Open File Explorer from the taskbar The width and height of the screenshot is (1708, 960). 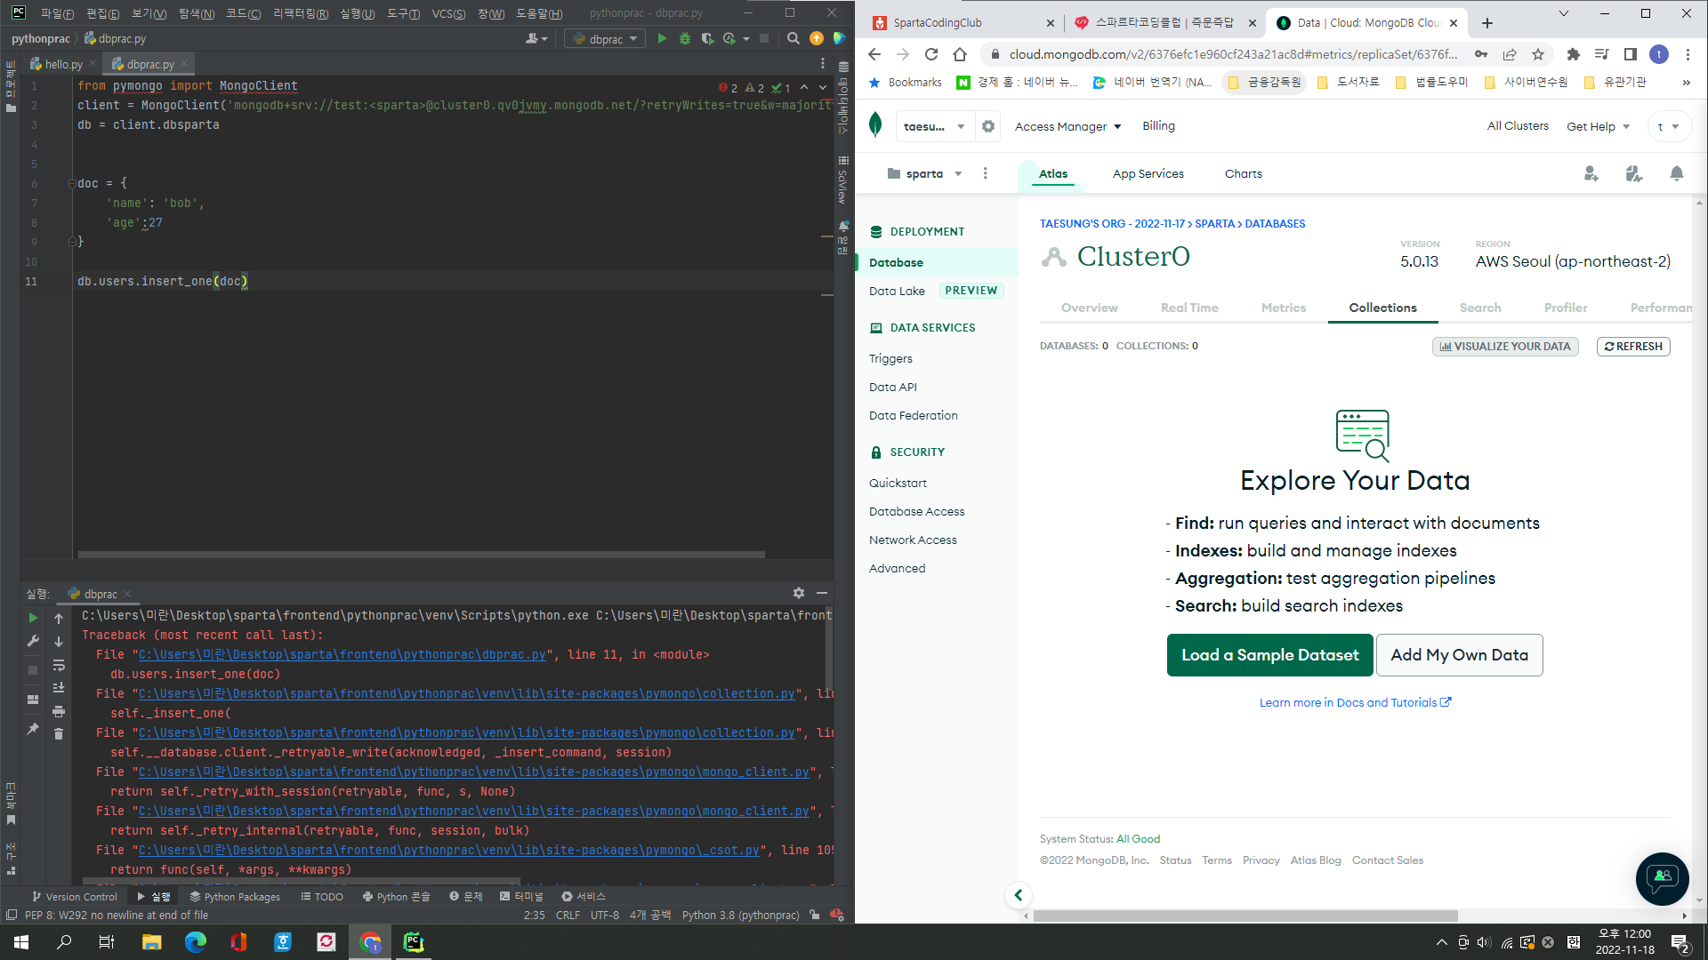click(151, 942)
